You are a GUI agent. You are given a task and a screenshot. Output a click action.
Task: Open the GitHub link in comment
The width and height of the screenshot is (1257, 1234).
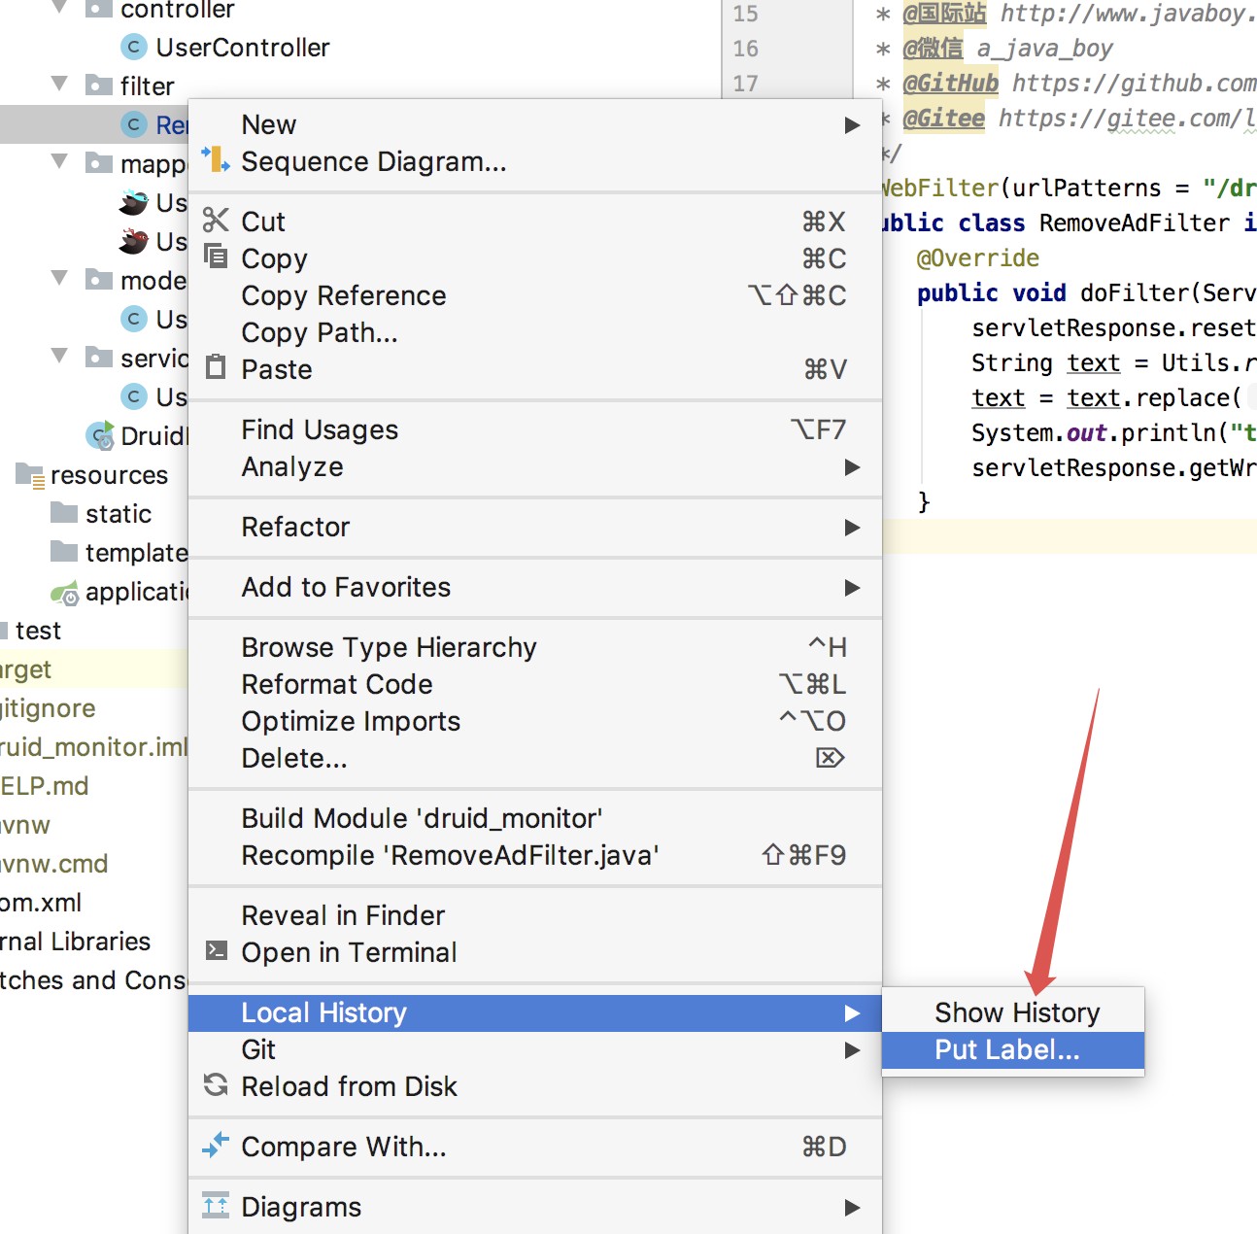(x=1134, y=84)
